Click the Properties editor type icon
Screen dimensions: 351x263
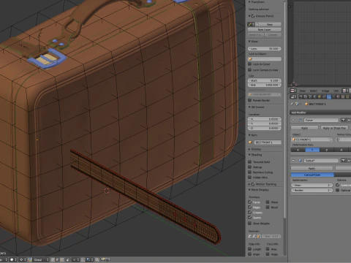pyautogui.click(x=293, y=96)
